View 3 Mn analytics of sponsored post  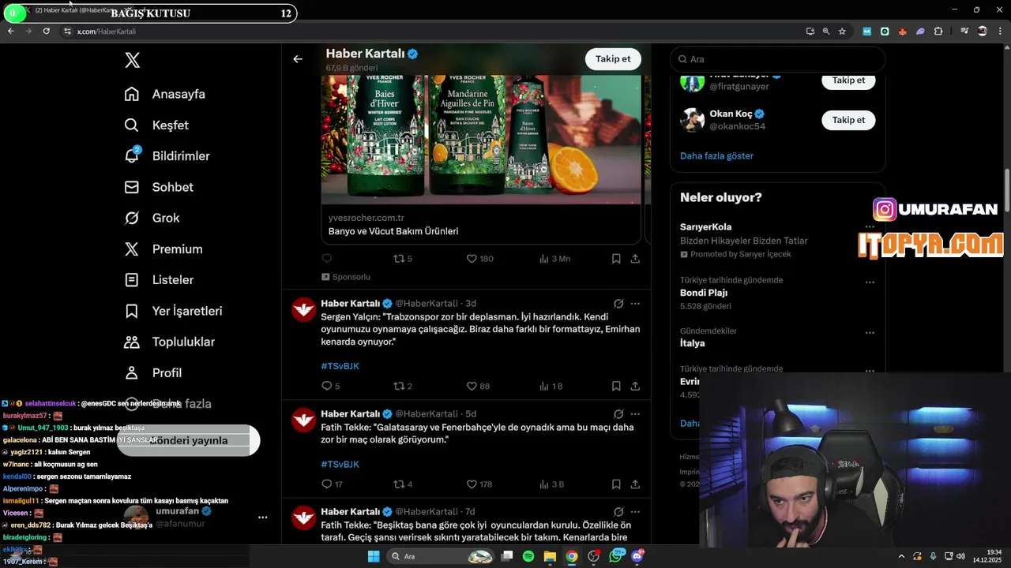point(554,258)
